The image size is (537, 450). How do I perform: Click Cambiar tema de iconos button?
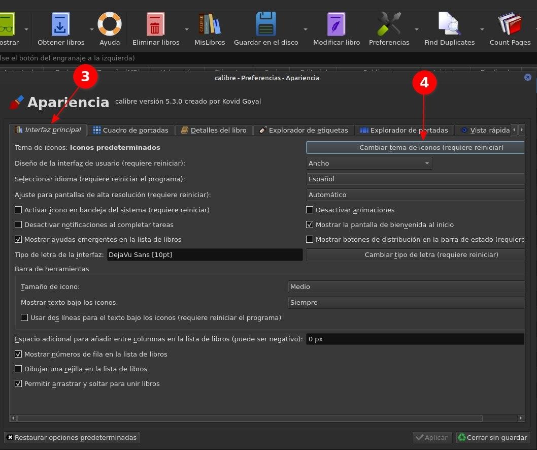[415, 147]
